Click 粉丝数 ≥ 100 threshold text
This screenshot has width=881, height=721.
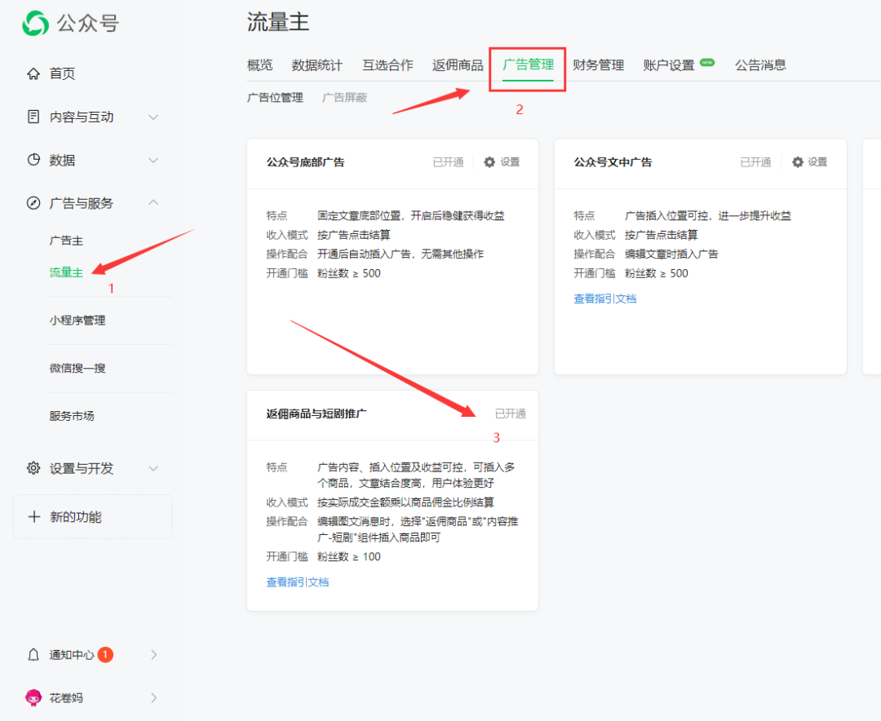click(x=349, y=557)
